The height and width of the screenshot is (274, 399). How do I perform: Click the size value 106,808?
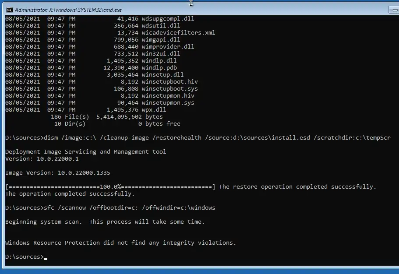tap(126, 88)
